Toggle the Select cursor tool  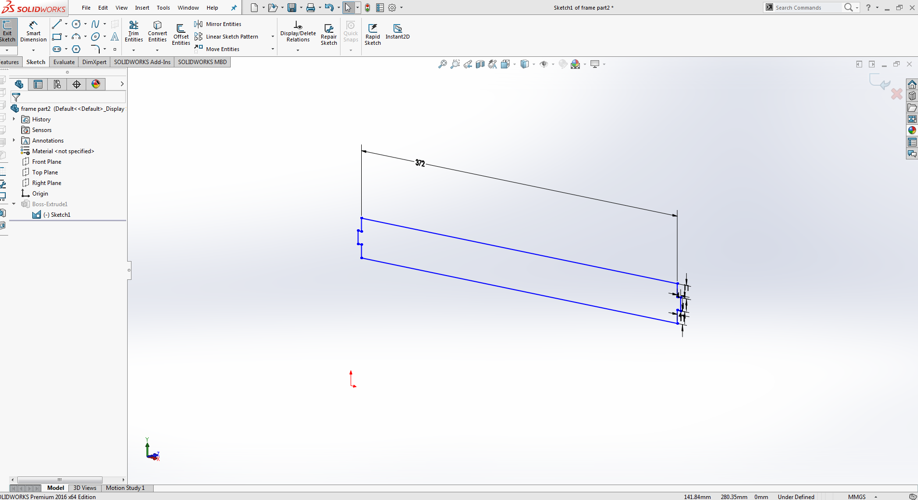click(x=348, y=8)
